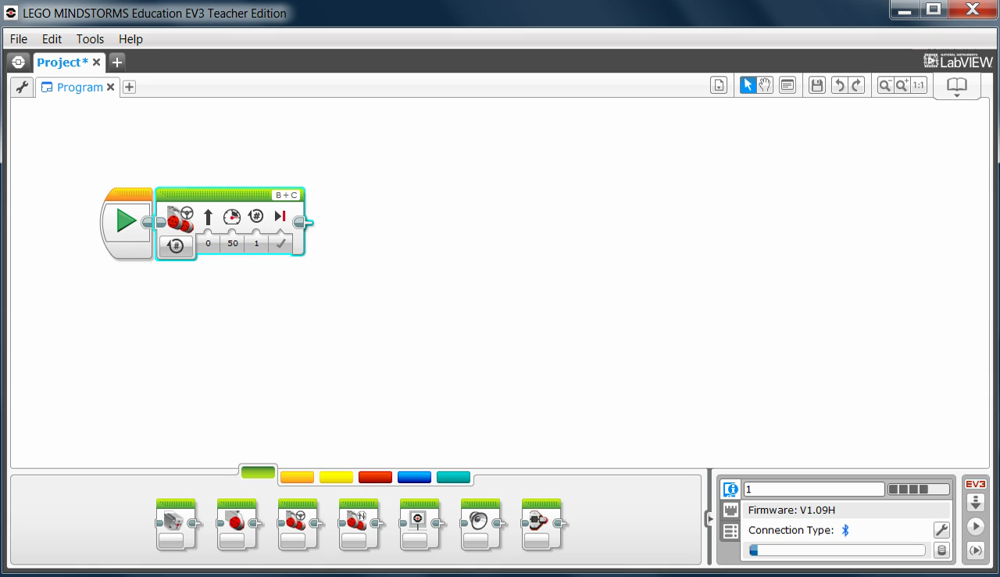This screenshot has height=577, width=1000.
Task: Expand the Content Editor book panel
Action: (957, 87)
